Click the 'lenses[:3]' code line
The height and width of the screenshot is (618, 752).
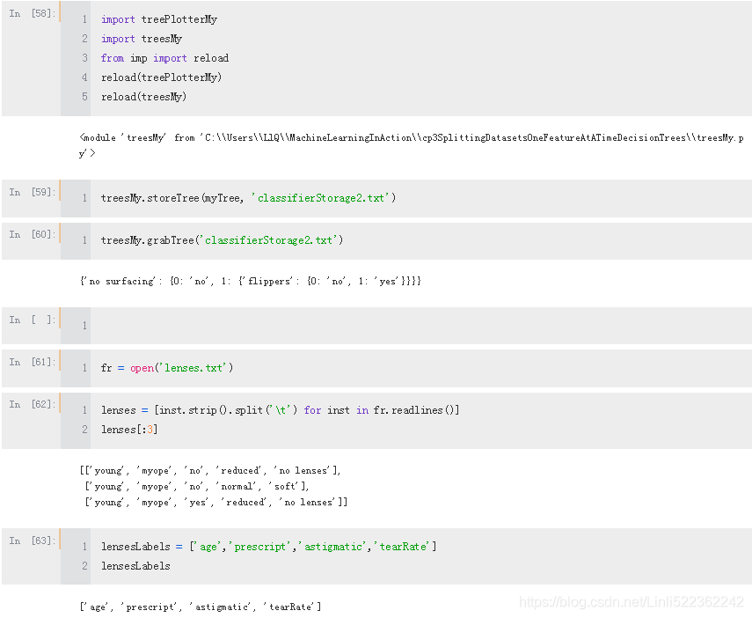(129, 430)
